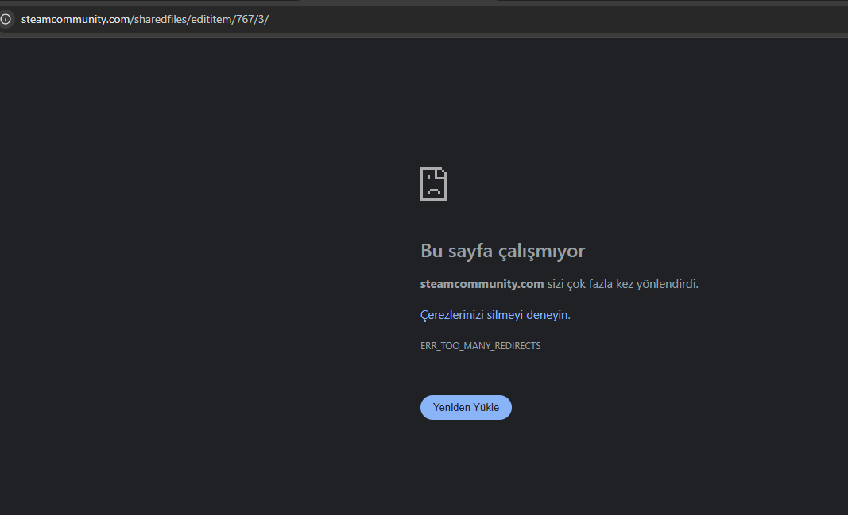
Task: Click the site information icon in address bar
Action: [6, 19]
